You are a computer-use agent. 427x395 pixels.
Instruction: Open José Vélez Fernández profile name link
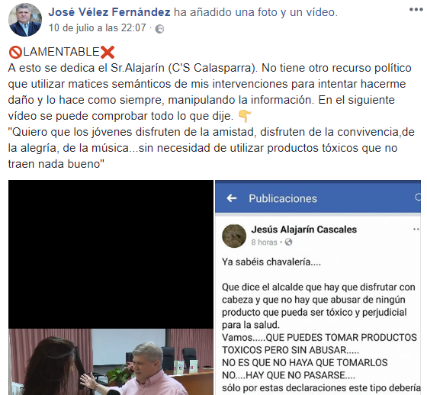[110, 12]
